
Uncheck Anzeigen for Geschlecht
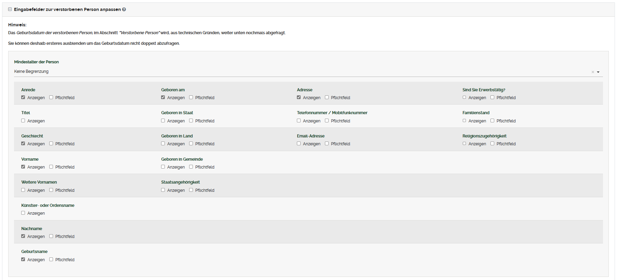coord(23,144)
